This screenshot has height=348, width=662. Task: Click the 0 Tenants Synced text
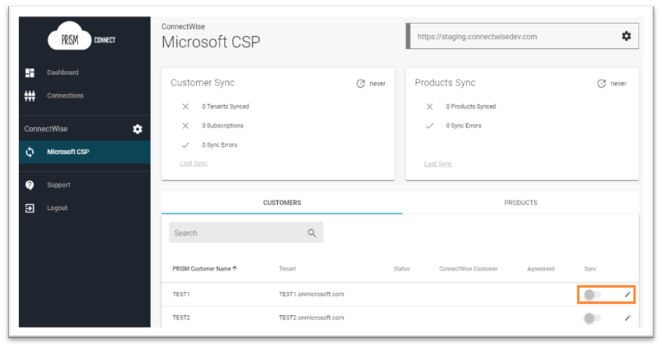pos(225,107)
